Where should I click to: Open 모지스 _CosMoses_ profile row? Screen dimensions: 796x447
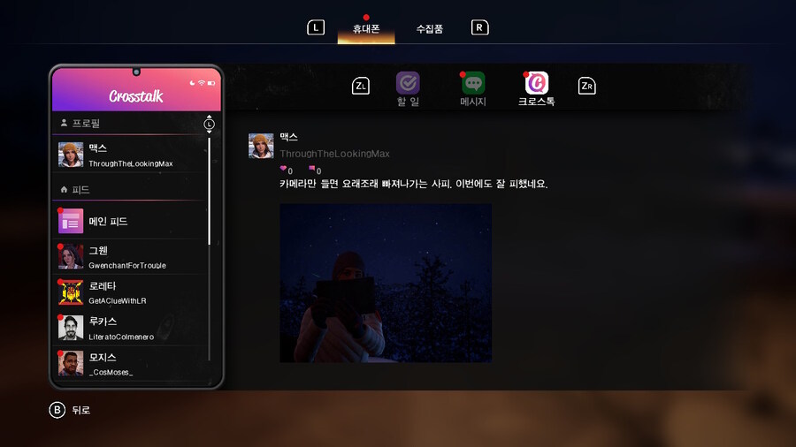click(131, 363)
